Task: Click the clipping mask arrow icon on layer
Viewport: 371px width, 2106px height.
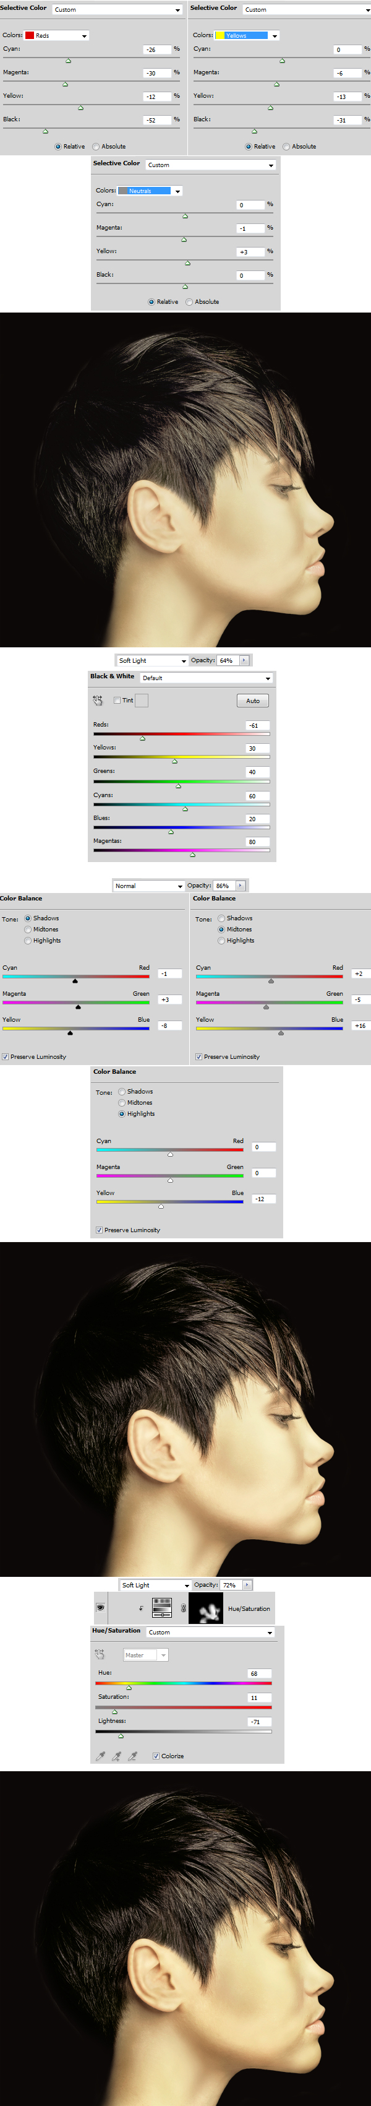Action: (x=142, y=1608)
